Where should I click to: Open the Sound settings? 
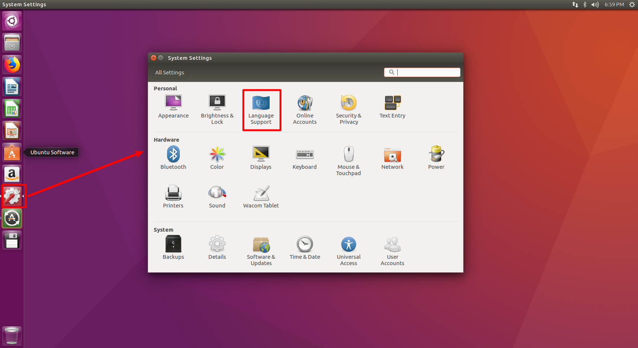click(x=217, y=196)
